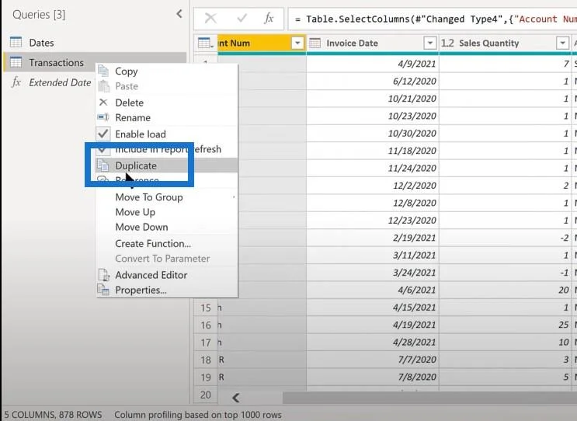The image size is (577, 421).
Task: Choose Move Up in the context menu
Action: [x=166, y=212]
